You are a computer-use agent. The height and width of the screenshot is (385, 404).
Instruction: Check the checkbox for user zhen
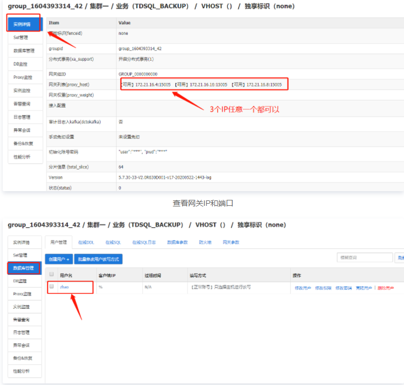point(52,287)
